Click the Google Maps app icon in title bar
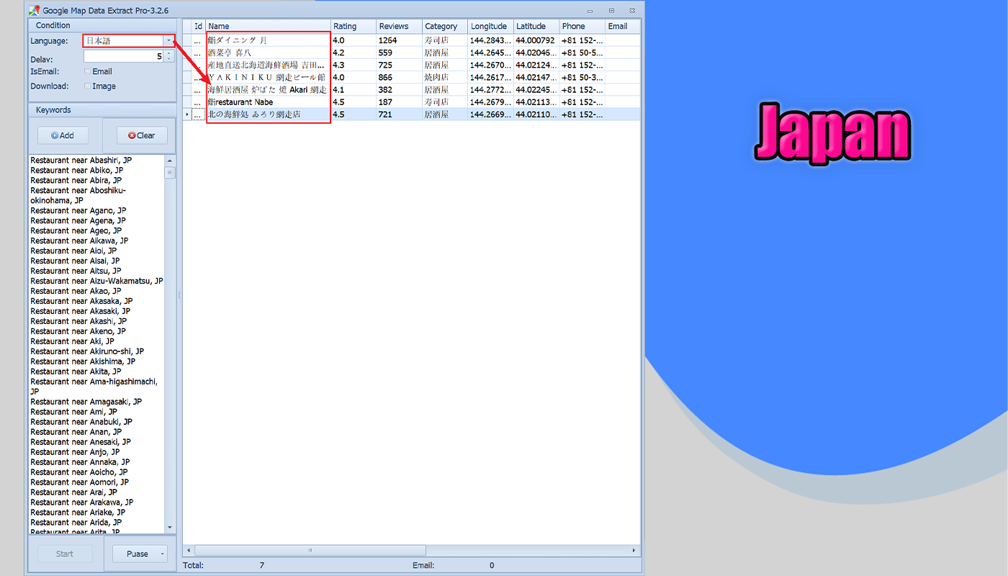 [x=34, y=10]
